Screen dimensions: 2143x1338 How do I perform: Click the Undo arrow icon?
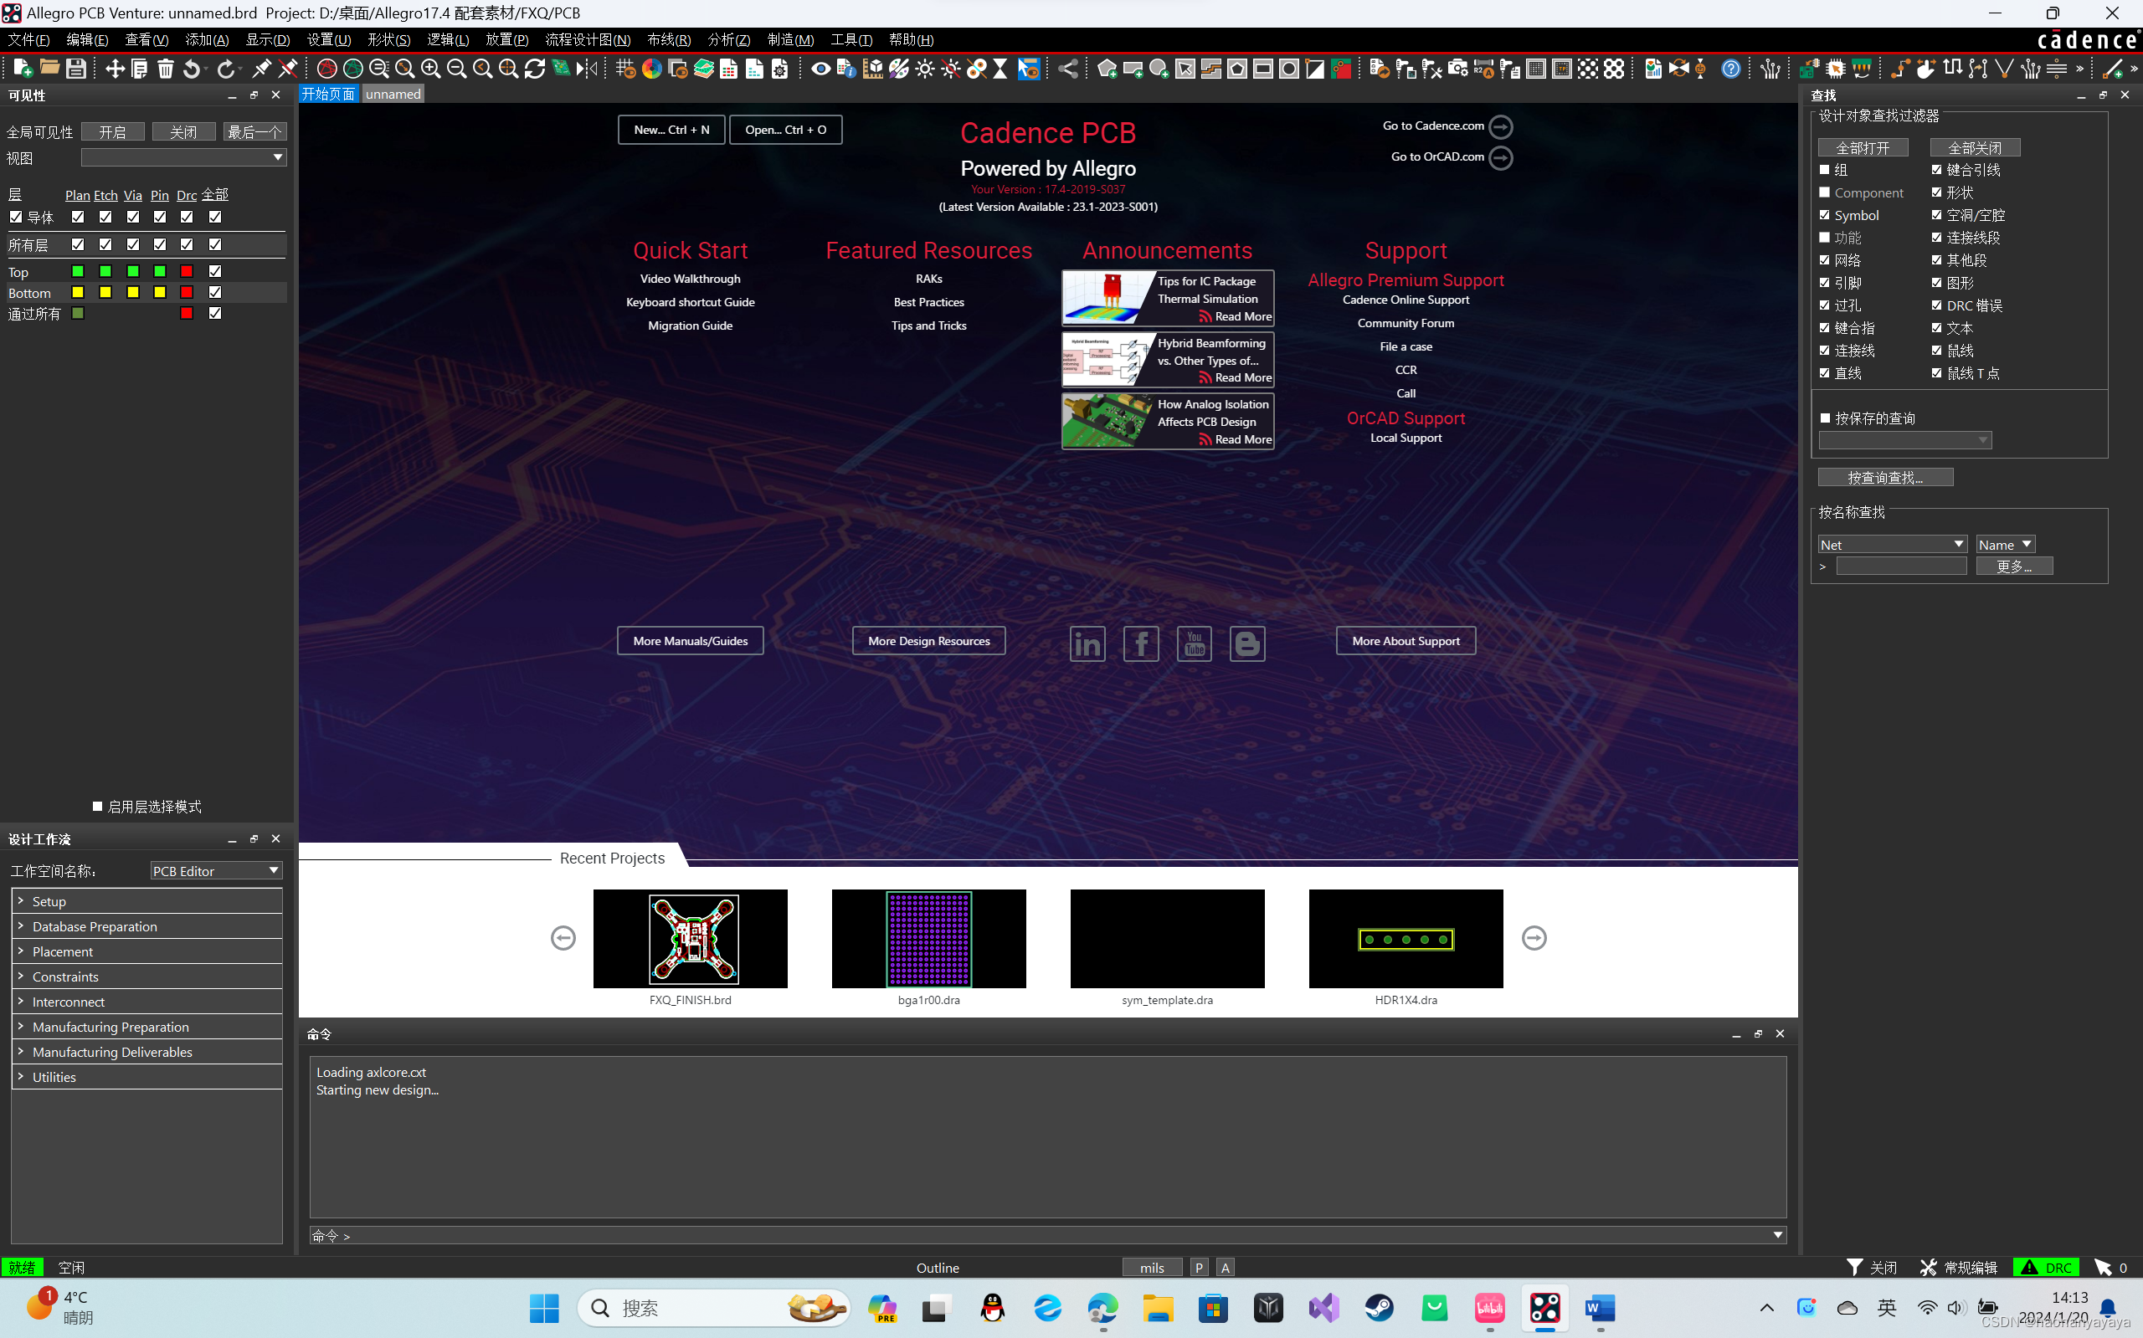(192, 68)
